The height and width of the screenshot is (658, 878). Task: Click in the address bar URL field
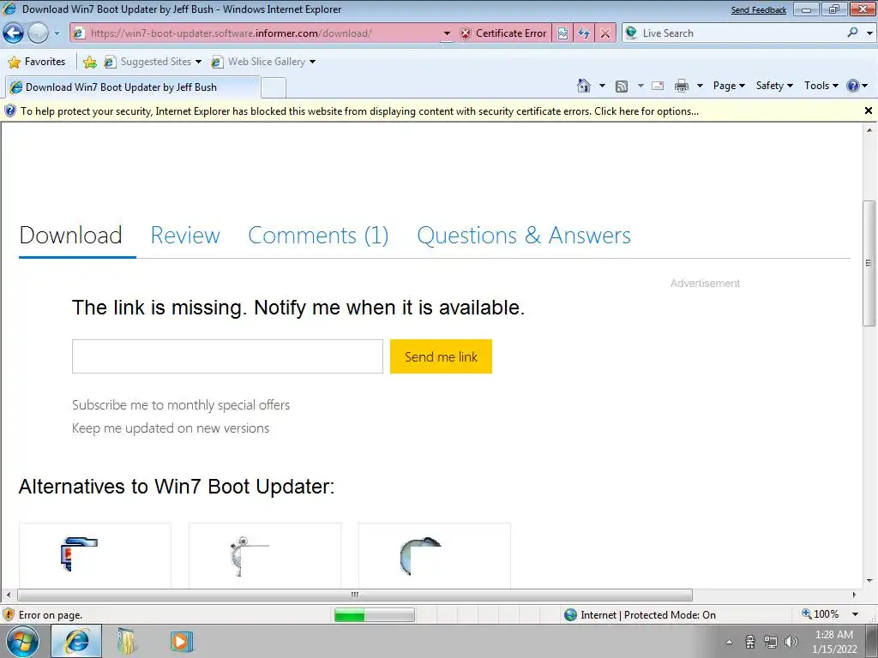(x=263, y=33)
